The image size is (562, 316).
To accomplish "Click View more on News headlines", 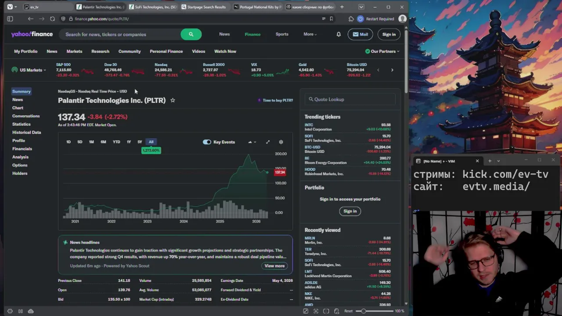I will pyautogui.click(x=274, y=266).
